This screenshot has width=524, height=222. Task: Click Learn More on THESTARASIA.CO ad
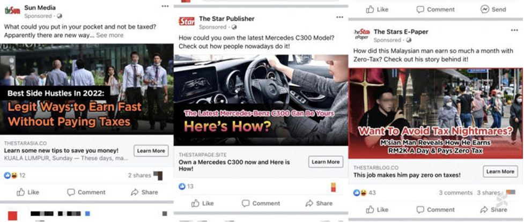(x=151, y=151)
